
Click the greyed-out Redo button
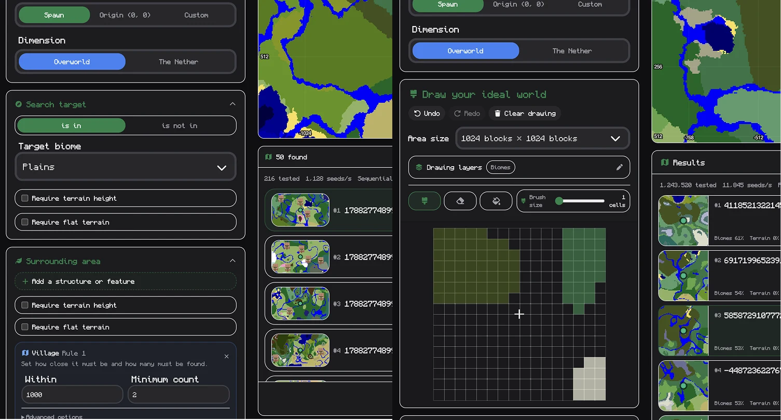point(467,113)
